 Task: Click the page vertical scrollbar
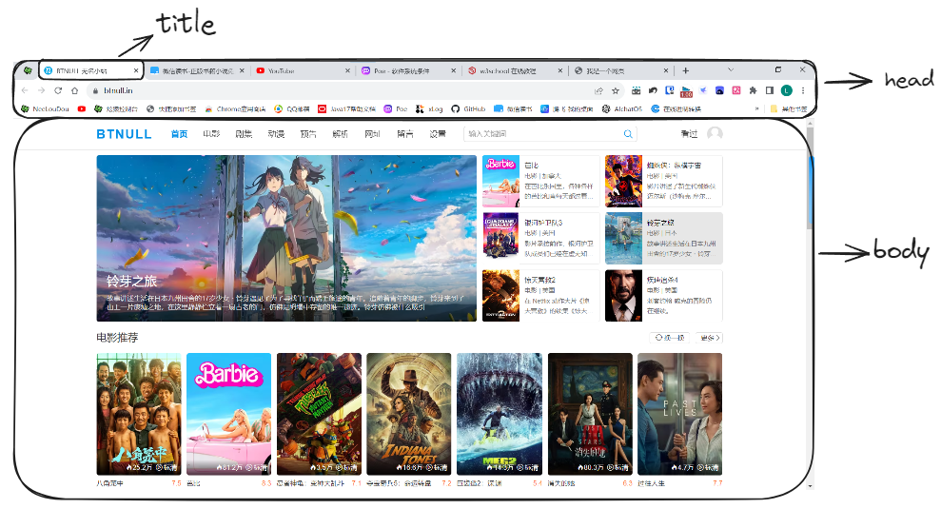coord(810,190)
